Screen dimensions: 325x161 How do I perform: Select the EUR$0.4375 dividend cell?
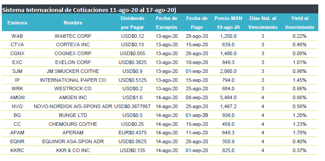click(x=133, y=133)
